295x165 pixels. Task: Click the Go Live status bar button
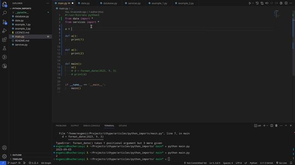[x=282, y=163]
